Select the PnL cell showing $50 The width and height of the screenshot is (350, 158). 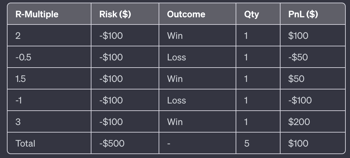click(x=296, y=79)
